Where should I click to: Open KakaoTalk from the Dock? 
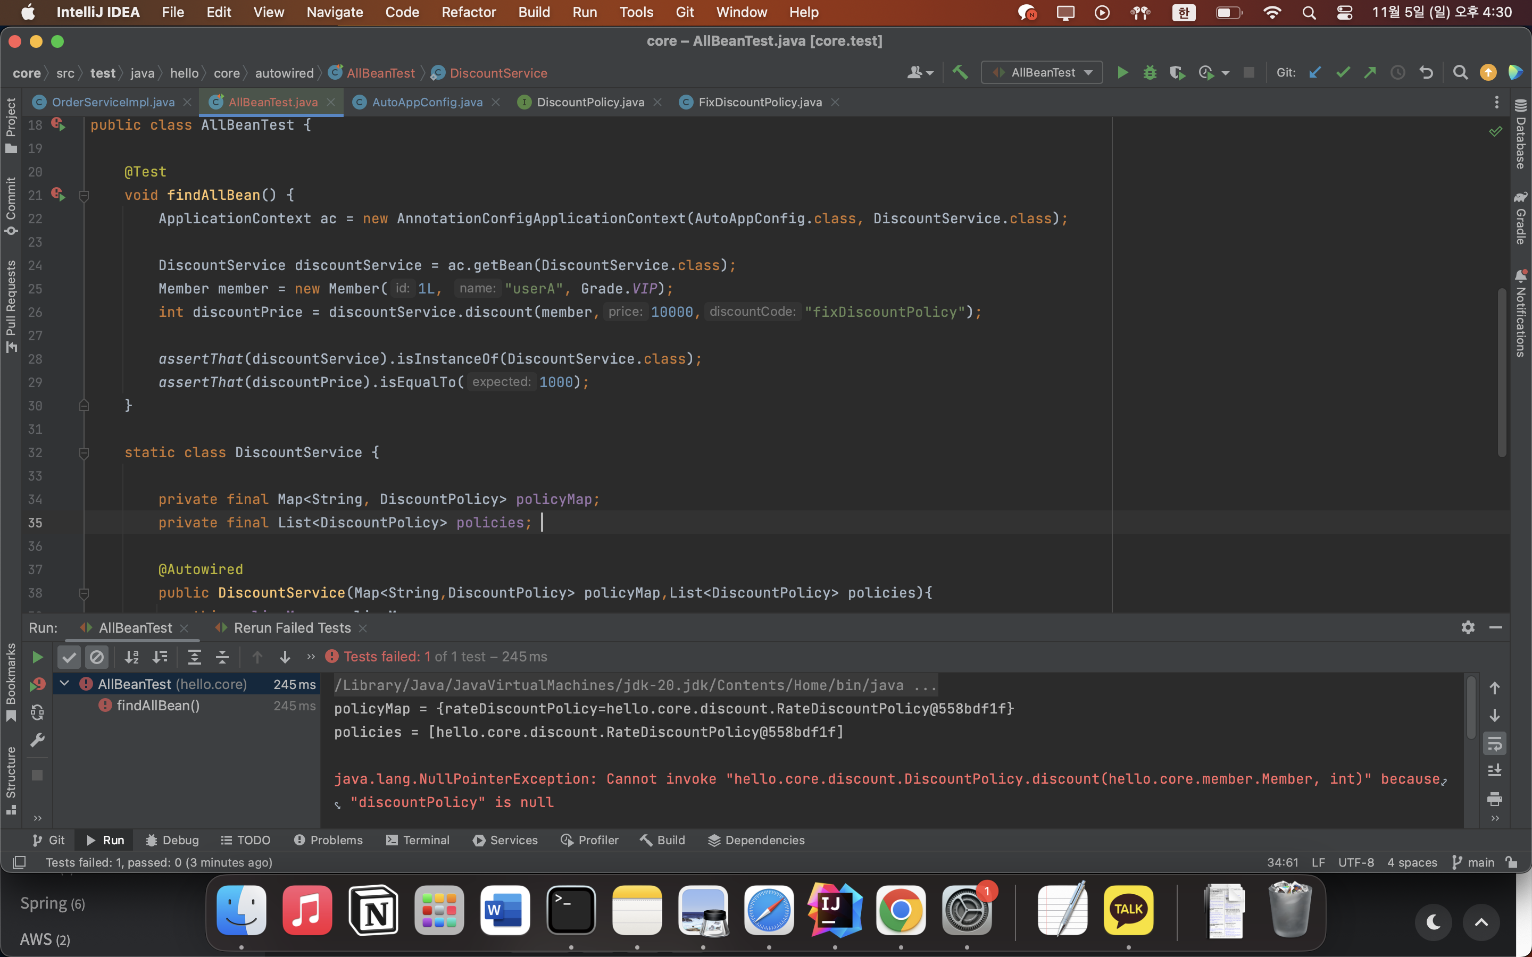pyautogui.click(x=1128, y=910)
